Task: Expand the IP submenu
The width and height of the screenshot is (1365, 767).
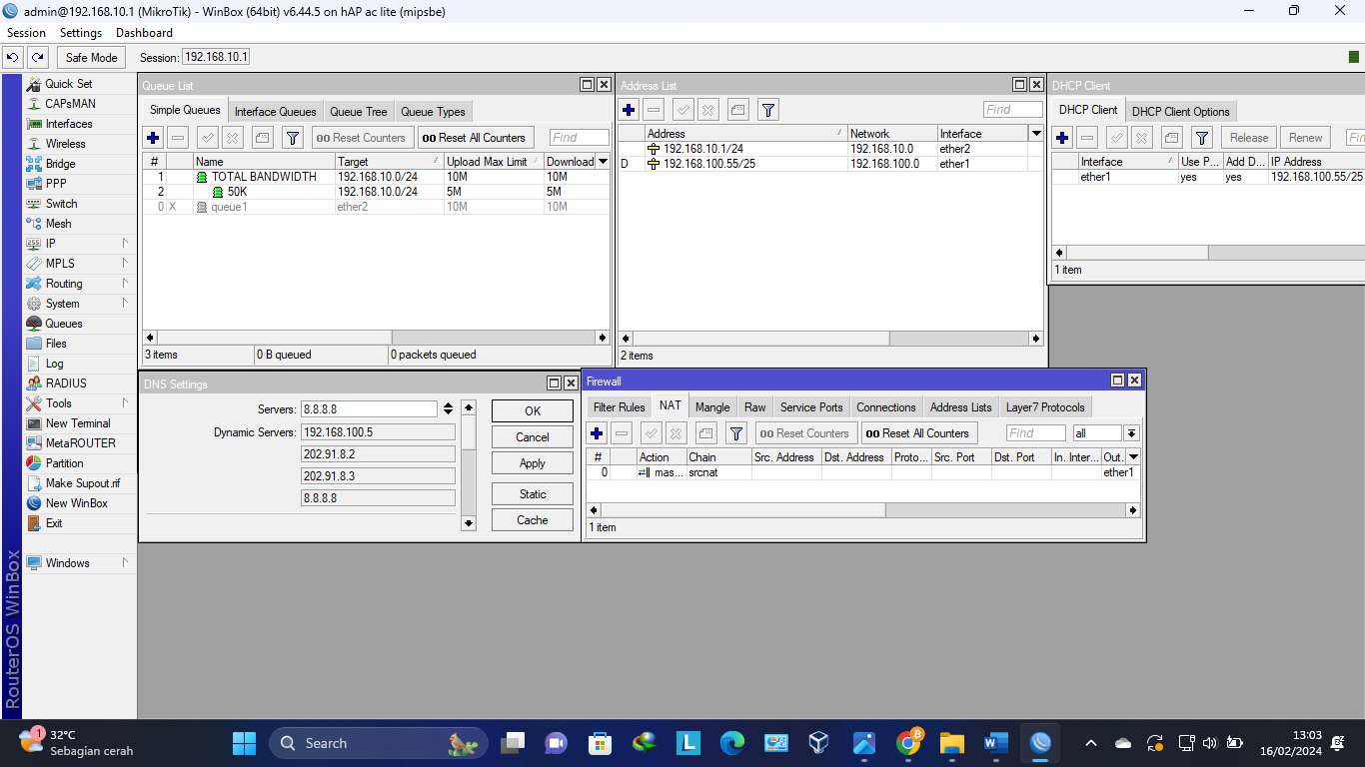Action: 80,244
